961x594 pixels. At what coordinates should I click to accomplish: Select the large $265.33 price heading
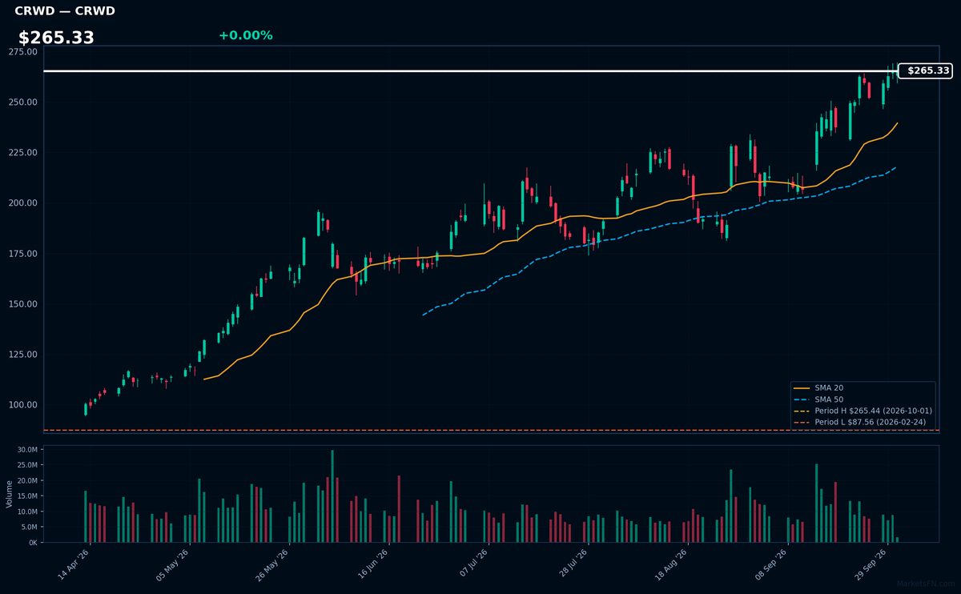click(56, 38)
